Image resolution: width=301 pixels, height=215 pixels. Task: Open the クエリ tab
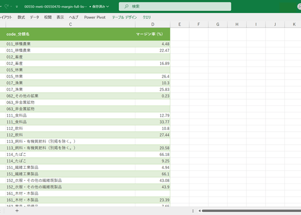147,17
